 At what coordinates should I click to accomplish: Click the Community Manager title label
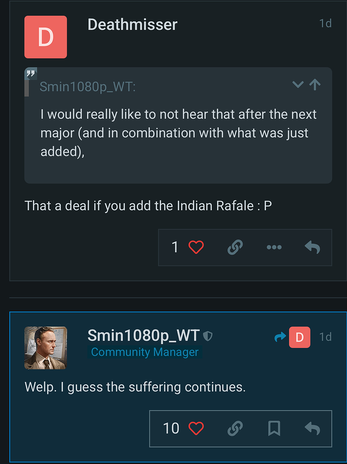(145, 352)
